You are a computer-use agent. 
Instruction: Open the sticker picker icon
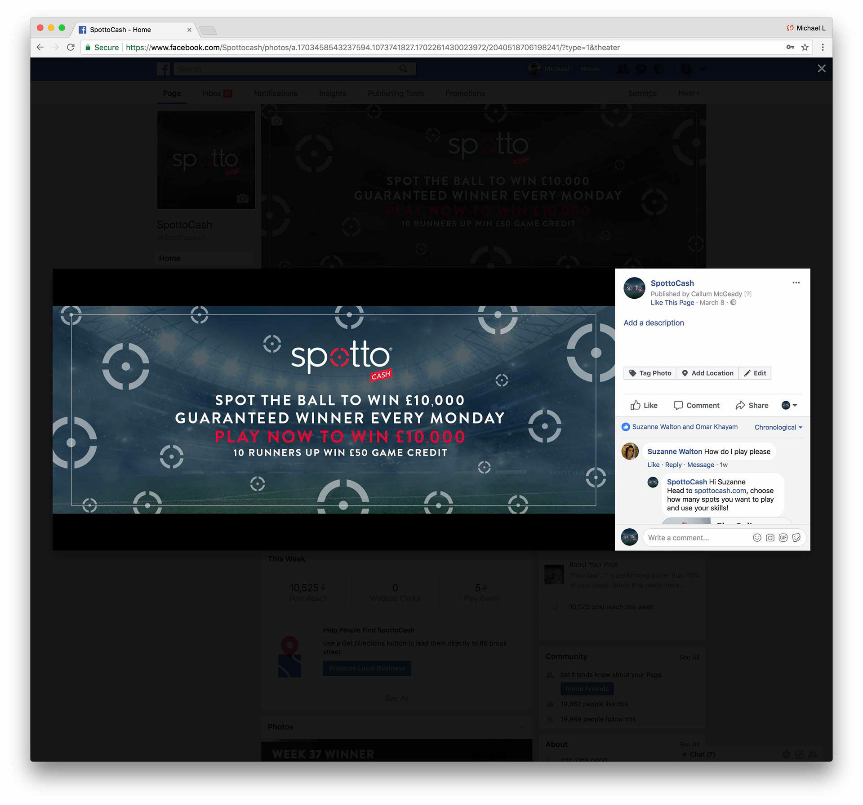pyautogui.click(x=796, y=538)
